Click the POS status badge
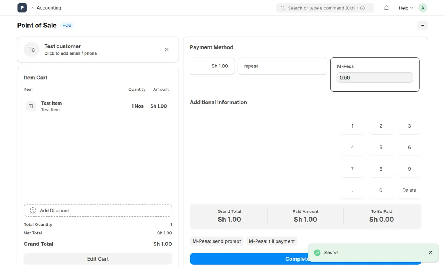445x267 pixels. tap(67, 25)
